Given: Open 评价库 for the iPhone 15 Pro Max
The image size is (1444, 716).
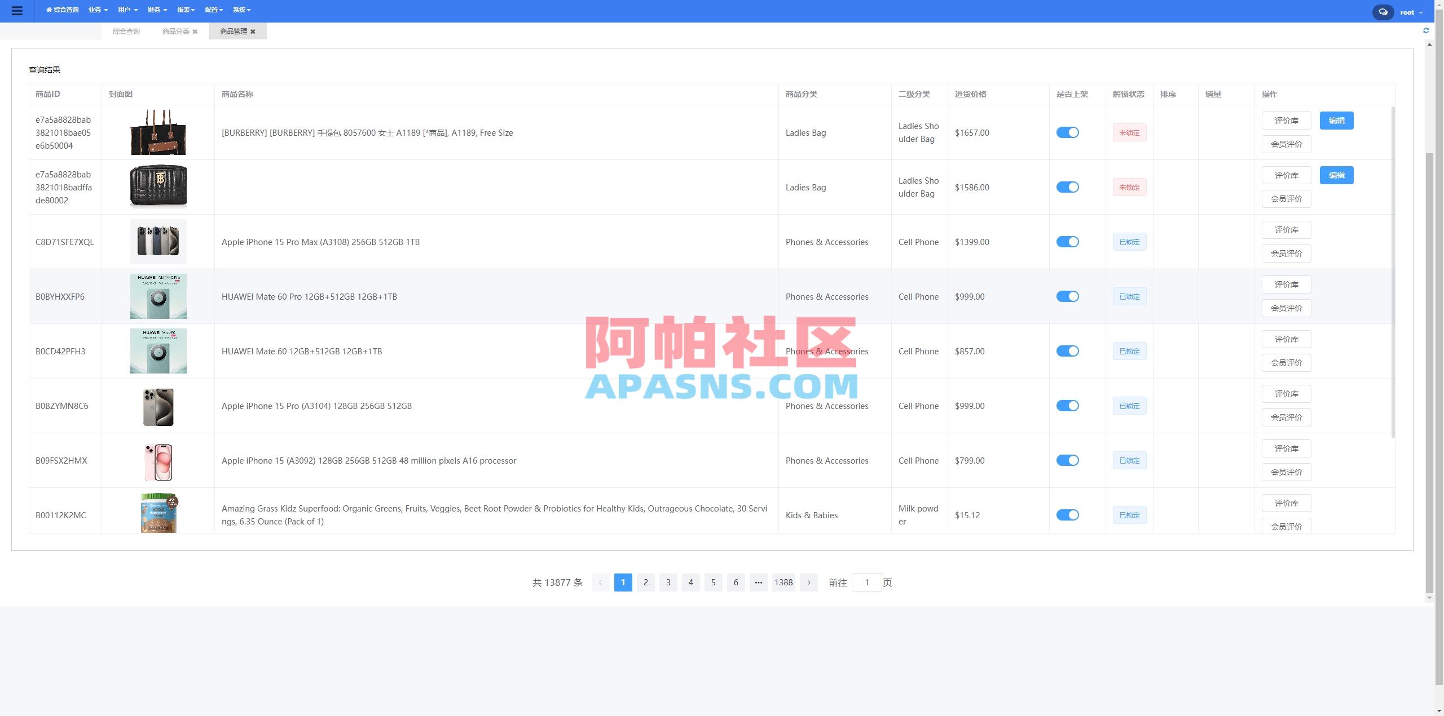Looking at the screenshot, I should [1286, 229].
